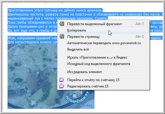165x114 pixels.
Task: Click the purple counter icon beside "Перейти к отчёту"
Action: (62, 80)
